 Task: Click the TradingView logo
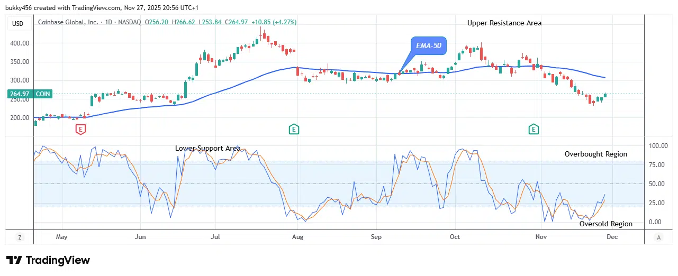[x=48, y=260]
